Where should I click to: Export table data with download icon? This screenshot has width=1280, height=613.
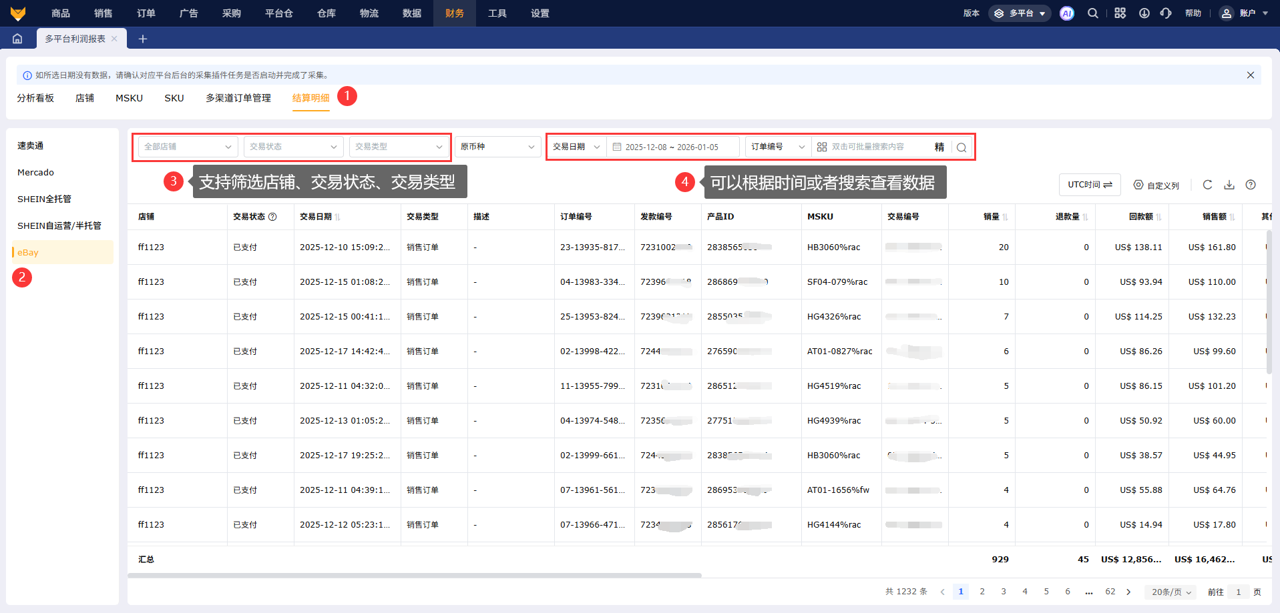coord(1229,185)
